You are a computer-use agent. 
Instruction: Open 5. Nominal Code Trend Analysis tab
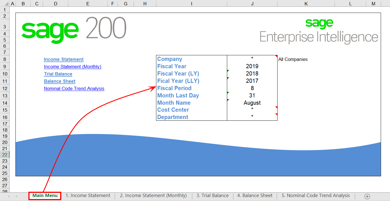[316, 196]
